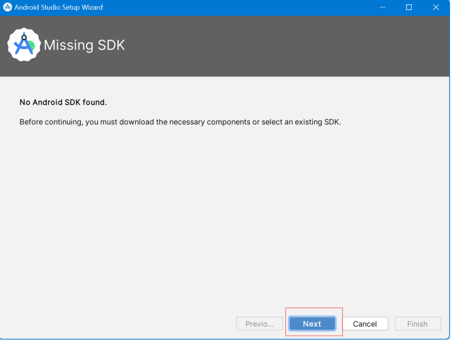Click the 'Before continuing, you must download' message
Screen dimensions: 451x342
(180, 122)
